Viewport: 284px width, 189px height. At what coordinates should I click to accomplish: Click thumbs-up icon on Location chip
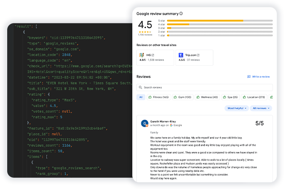click(244, 97)
